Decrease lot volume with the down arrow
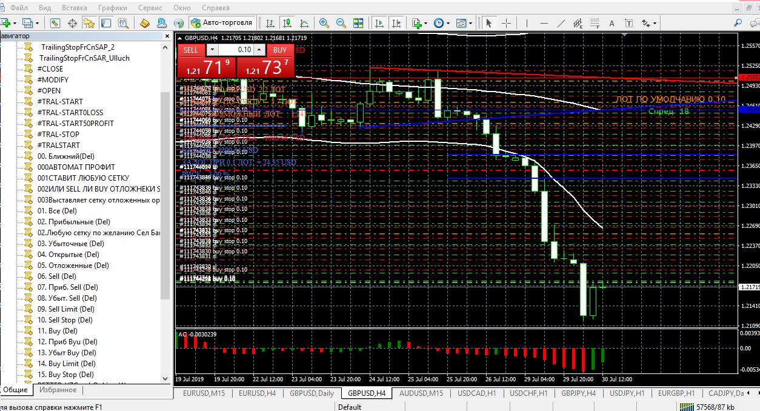The width and height of the screenshot is (760, 411). click(212, 50)
